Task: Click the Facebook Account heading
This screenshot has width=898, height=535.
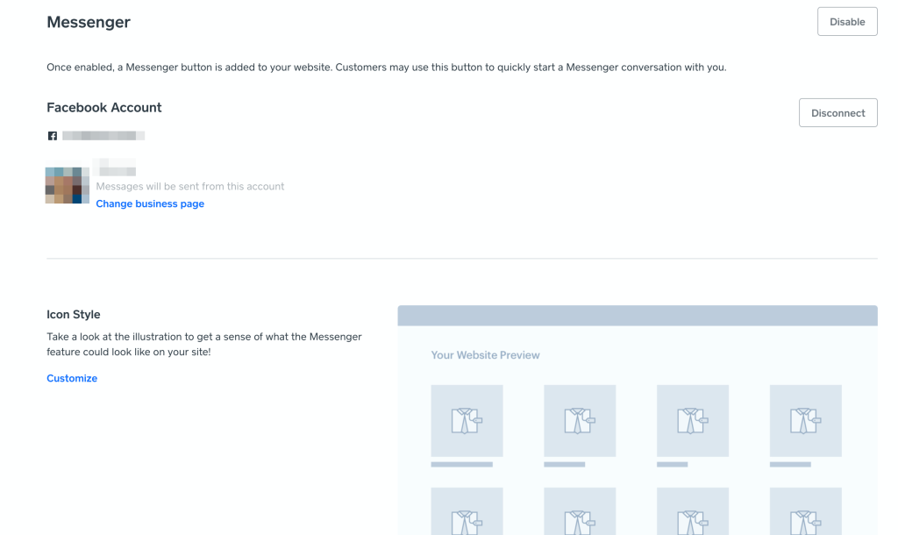Action: coord(104,108)
